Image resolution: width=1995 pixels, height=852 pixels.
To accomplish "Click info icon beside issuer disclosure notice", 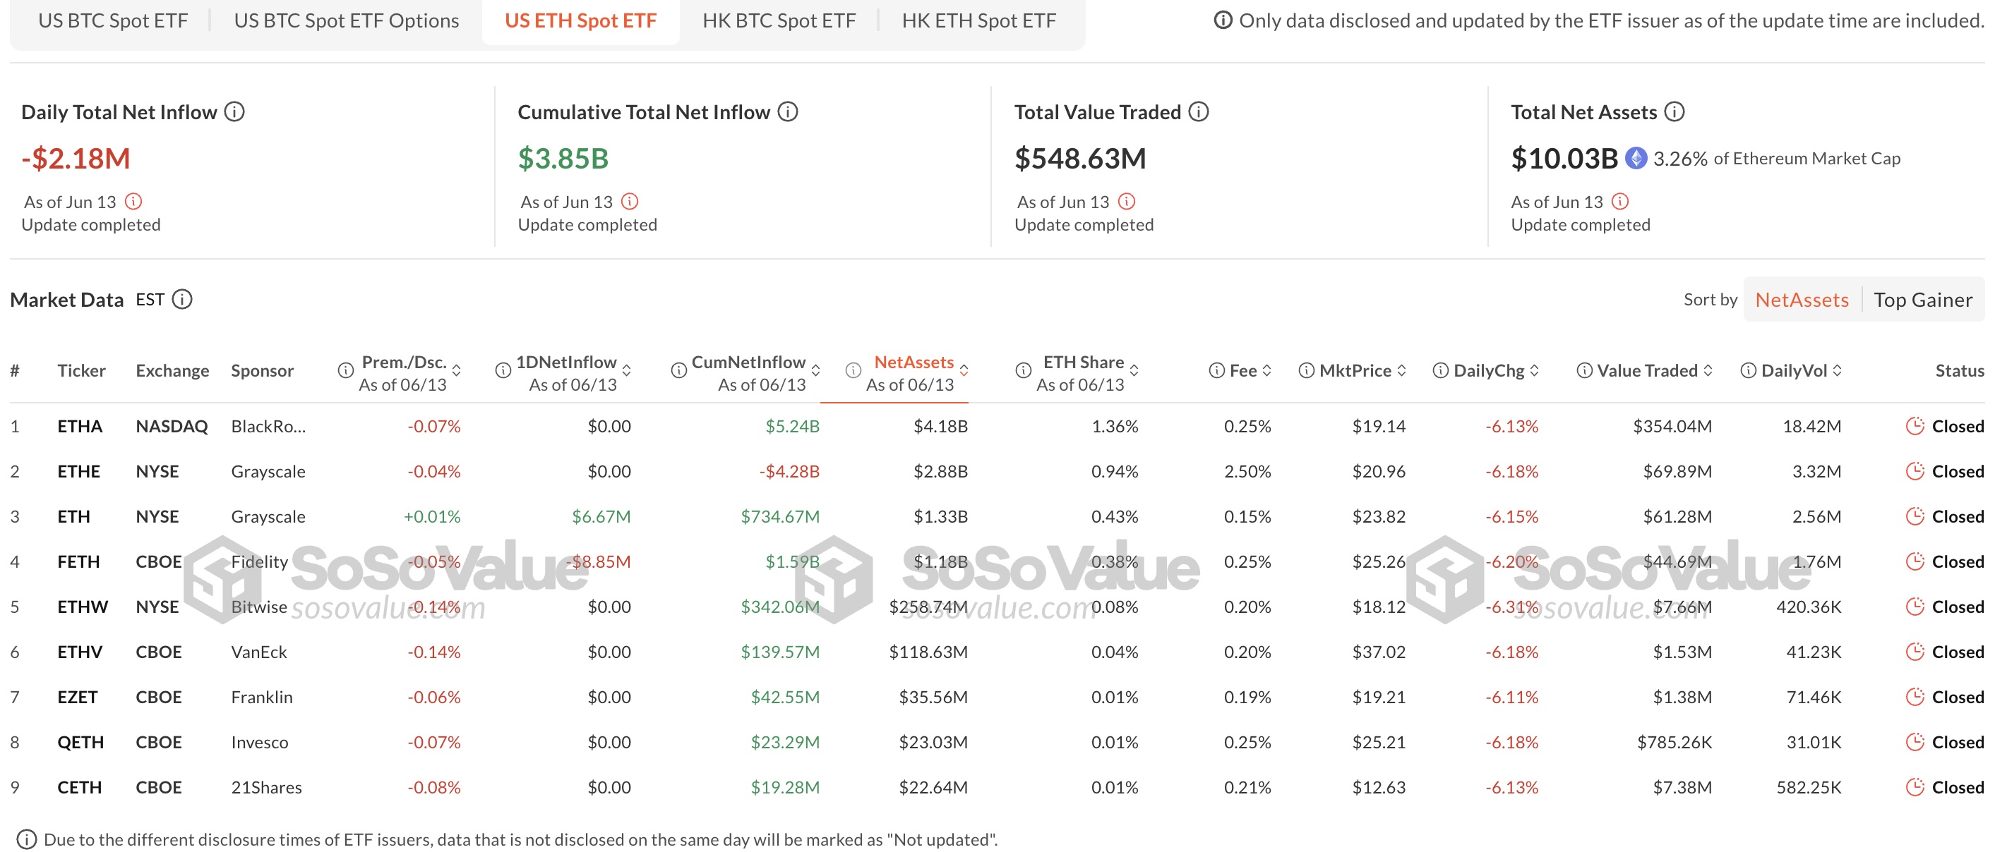I will (1222, 20).
